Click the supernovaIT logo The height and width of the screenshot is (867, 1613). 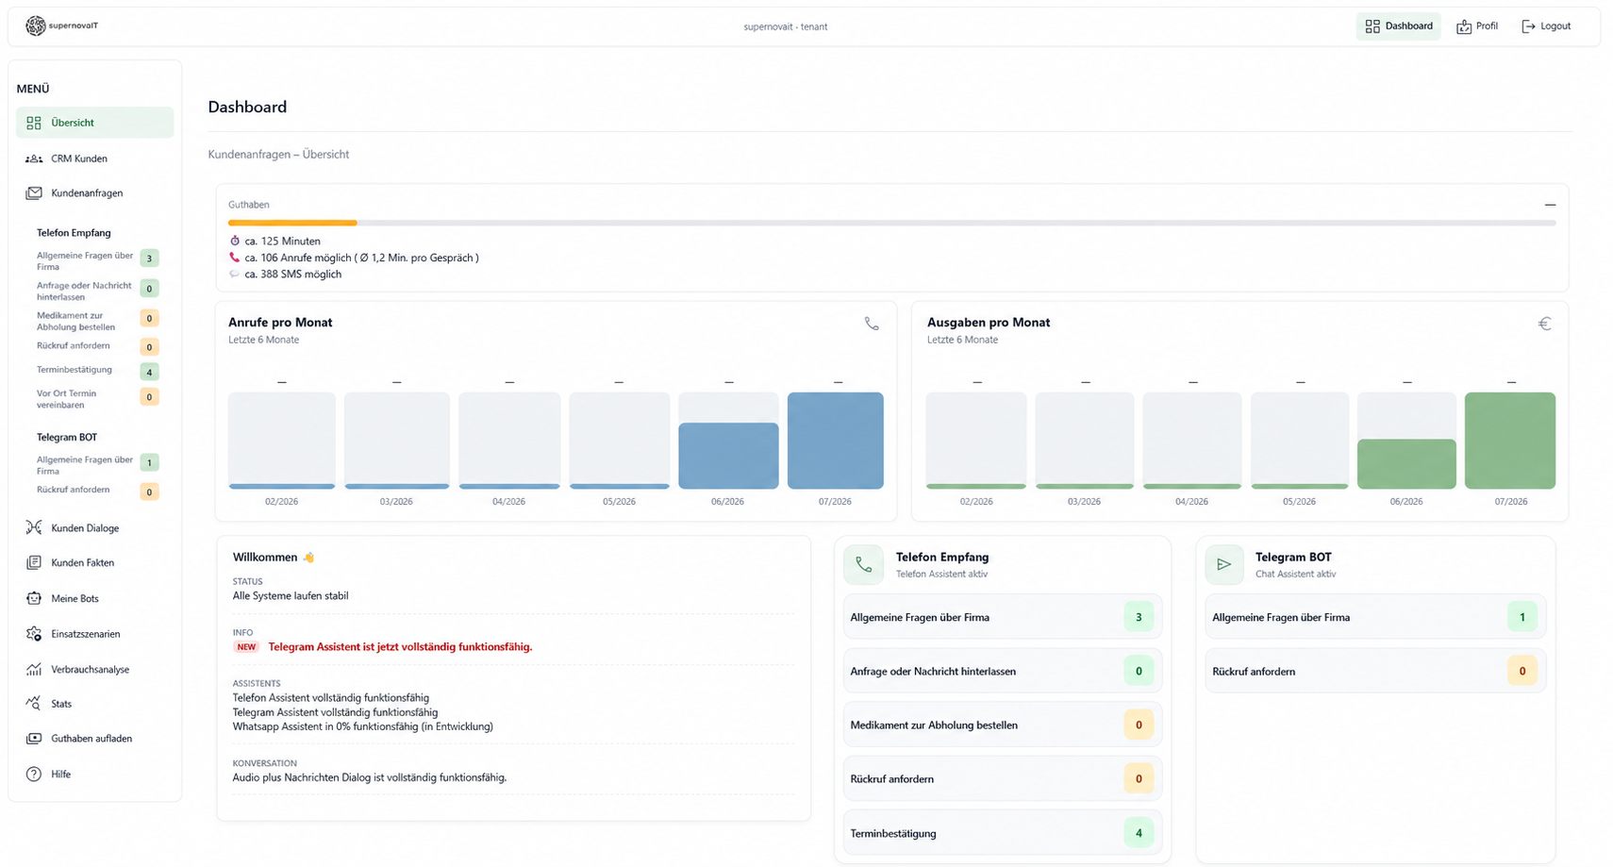(62, 25)
